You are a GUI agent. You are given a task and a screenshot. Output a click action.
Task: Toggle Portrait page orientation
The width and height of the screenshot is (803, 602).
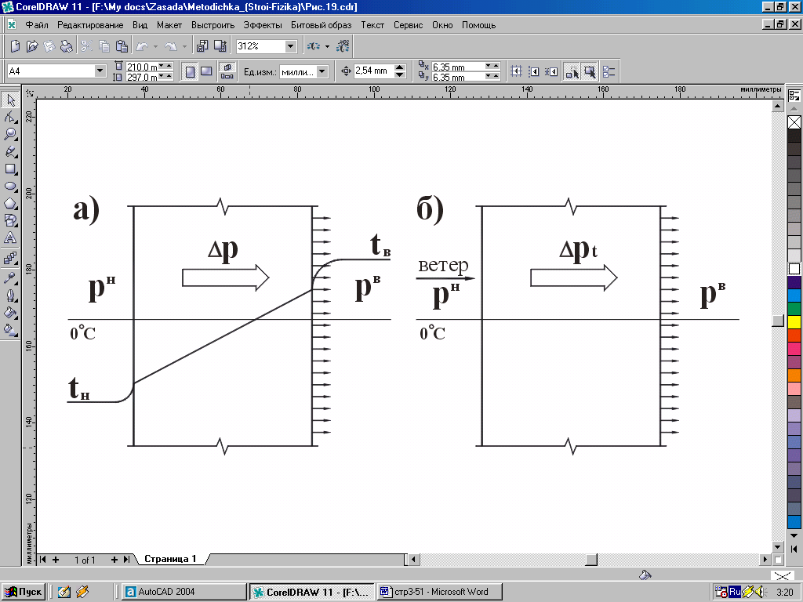[x=190, y=71]
